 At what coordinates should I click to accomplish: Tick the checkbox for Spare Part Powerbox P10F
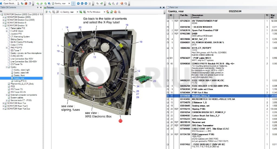[168, 30]
